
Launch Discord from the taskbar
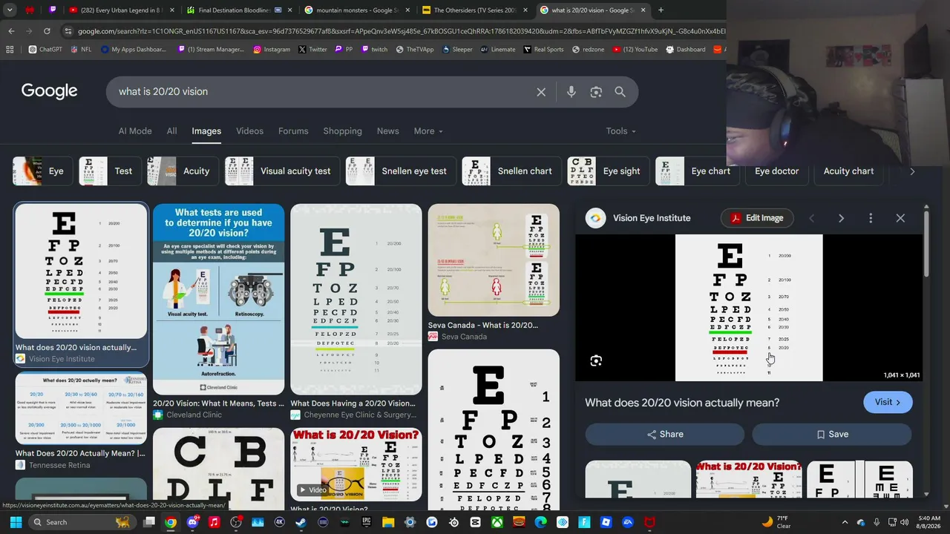tap(193, 522)
